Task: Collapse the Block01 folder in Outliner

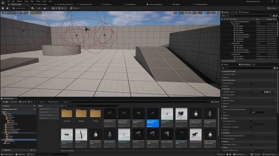Action: click(x=231, y=24)
